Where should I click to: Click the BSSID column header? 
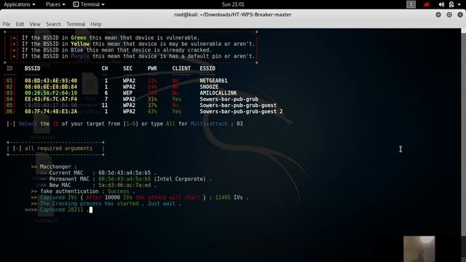32,68
